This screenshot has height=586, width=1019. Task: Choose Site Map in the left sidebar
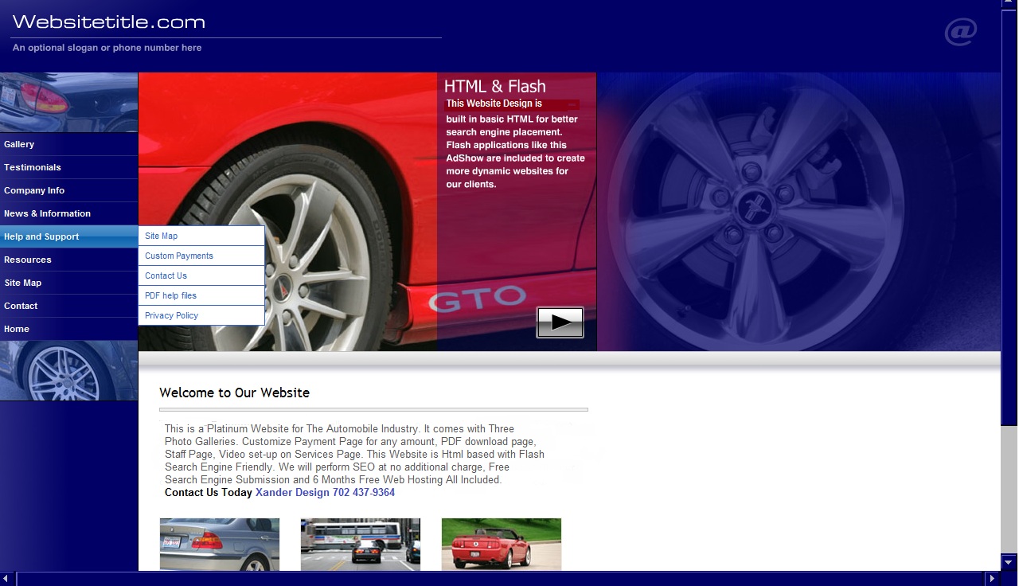(x=69, y=283)
